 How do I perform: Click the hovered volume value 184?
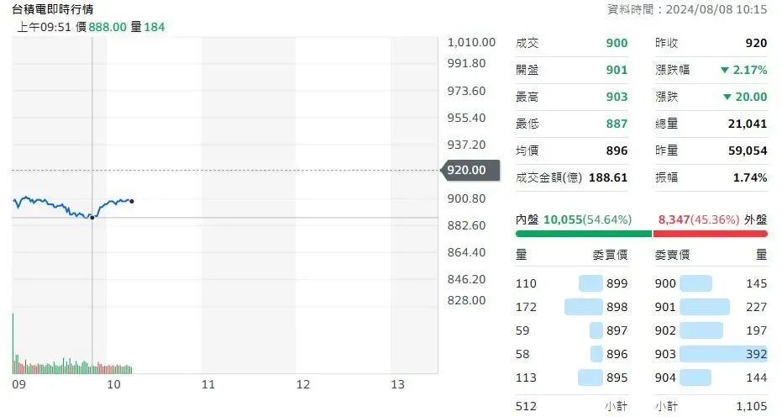[155, 27]
